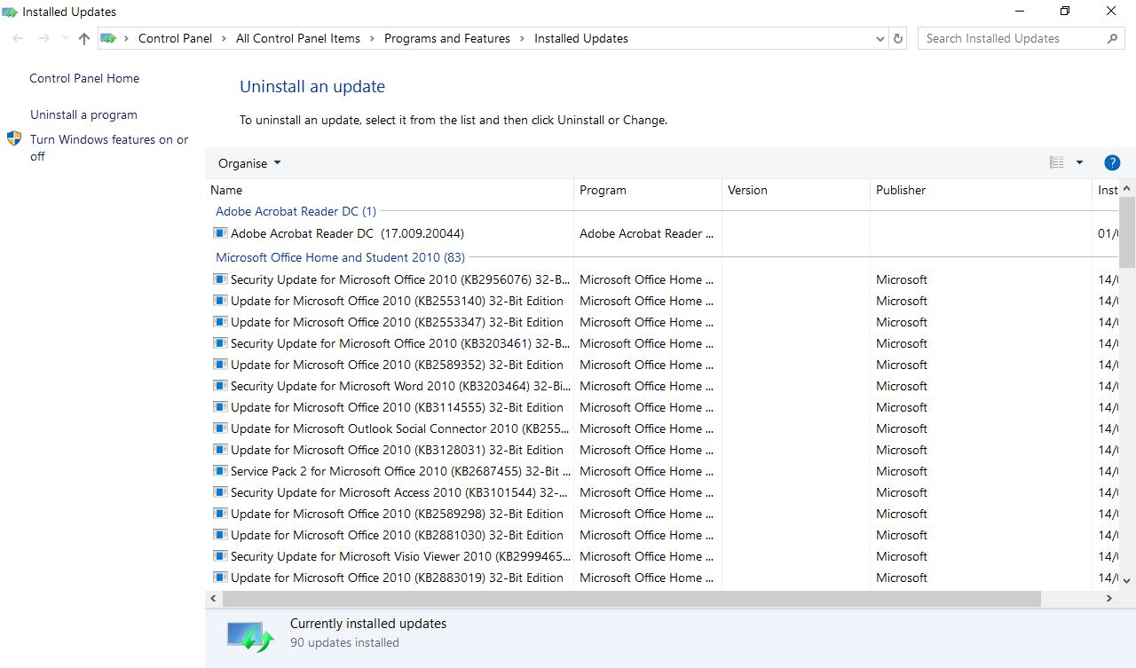1136x668 pixels.
Task: Open the Control Panel Home link
Action: [84, 78]
